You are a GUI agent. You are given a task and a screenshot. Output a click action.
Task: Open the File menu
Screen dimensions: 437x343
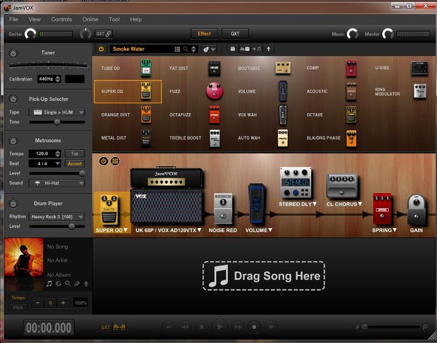(13, 19)
